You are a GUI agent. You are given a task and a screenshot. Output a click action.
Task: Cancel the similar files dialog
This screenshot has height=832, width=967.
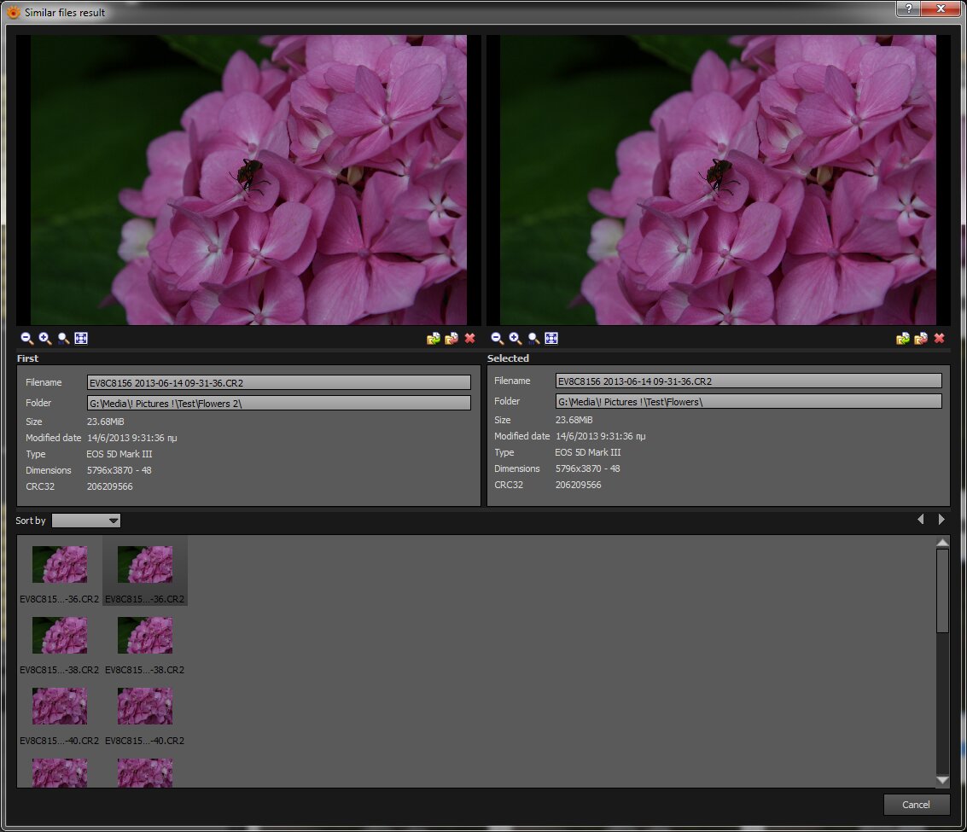916,804
